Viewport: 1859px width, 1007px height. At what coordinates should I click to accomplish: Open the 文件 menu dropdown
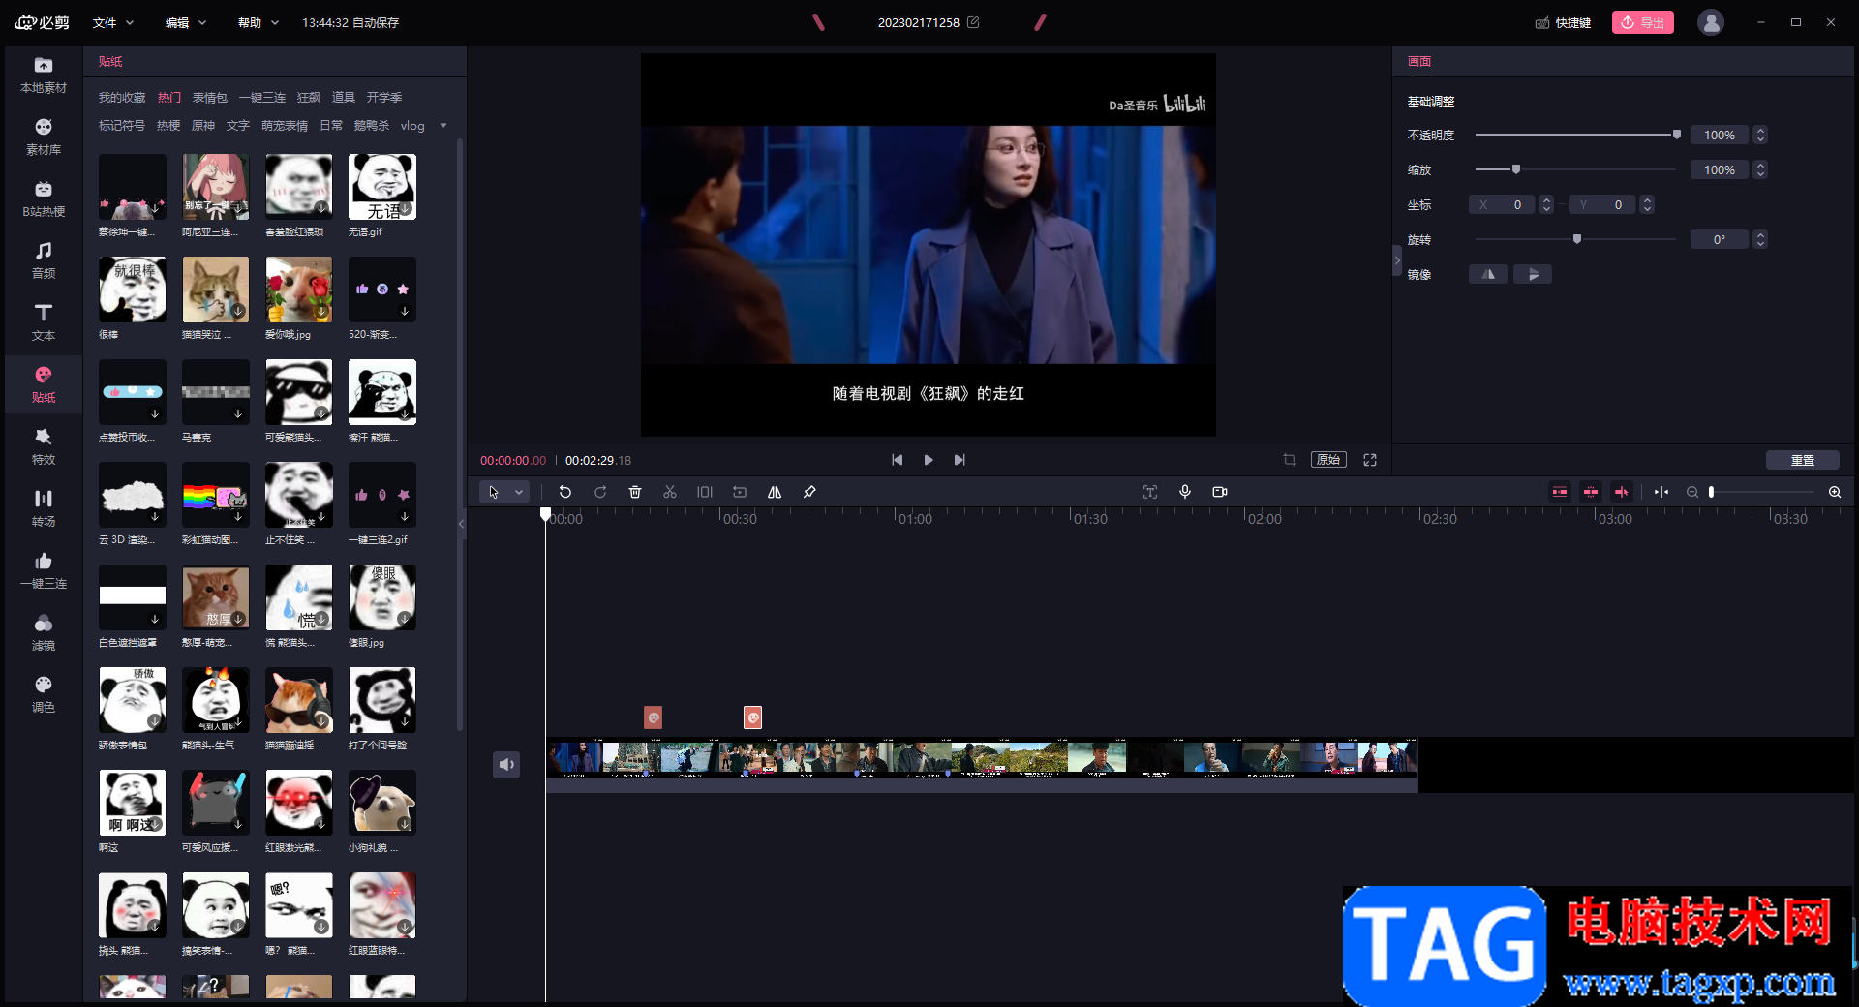pos(113,22)
